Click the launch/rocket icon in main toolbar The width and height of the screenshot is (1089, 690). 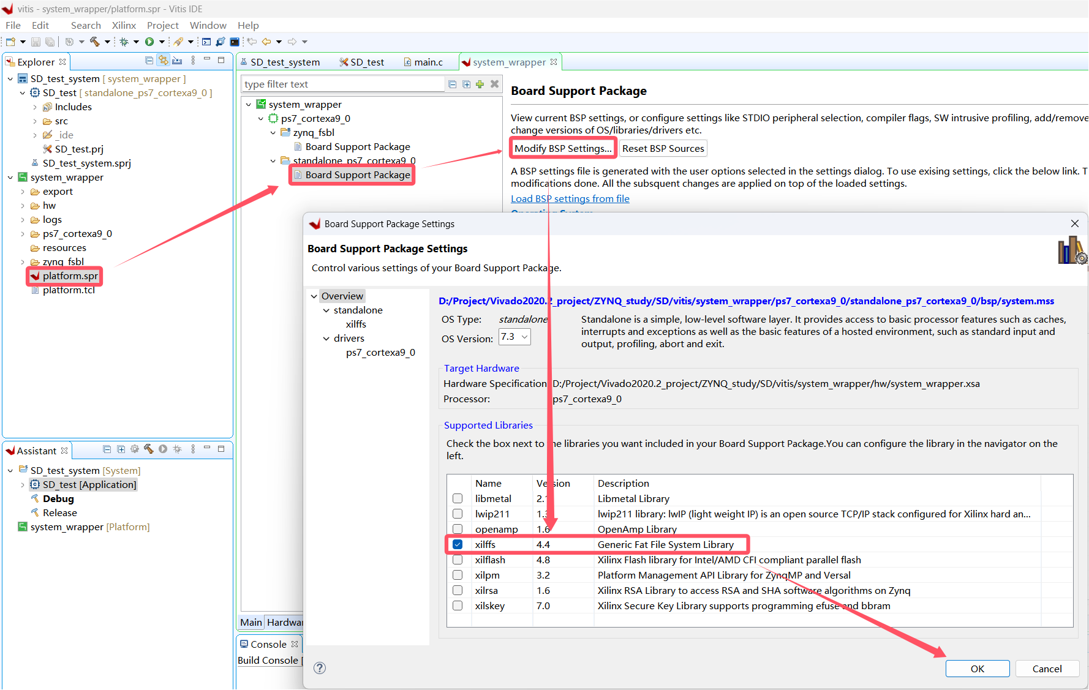point(178,42)
